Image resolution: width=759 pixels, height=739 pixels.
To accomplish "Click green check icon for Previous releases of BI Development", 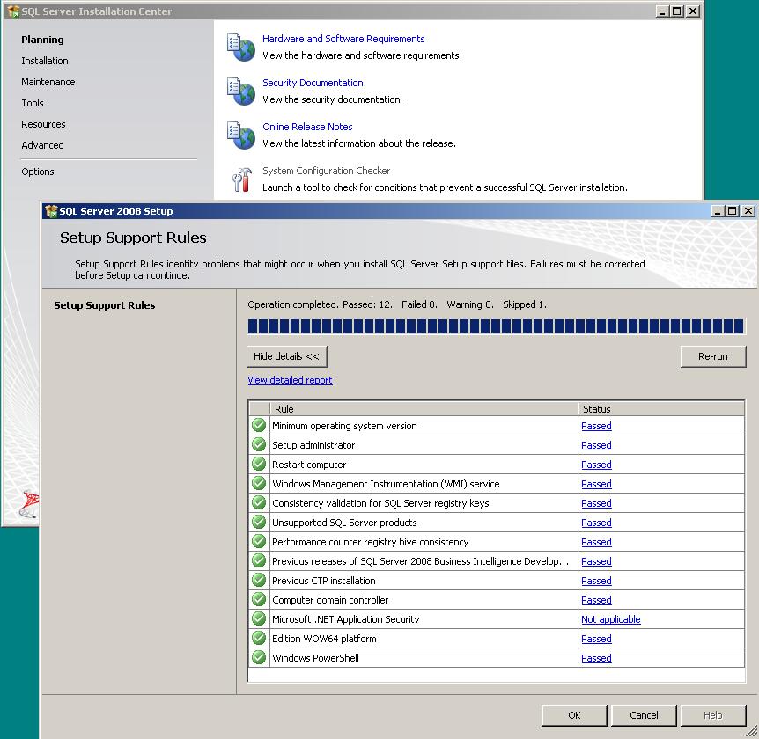I will point(259,561).
